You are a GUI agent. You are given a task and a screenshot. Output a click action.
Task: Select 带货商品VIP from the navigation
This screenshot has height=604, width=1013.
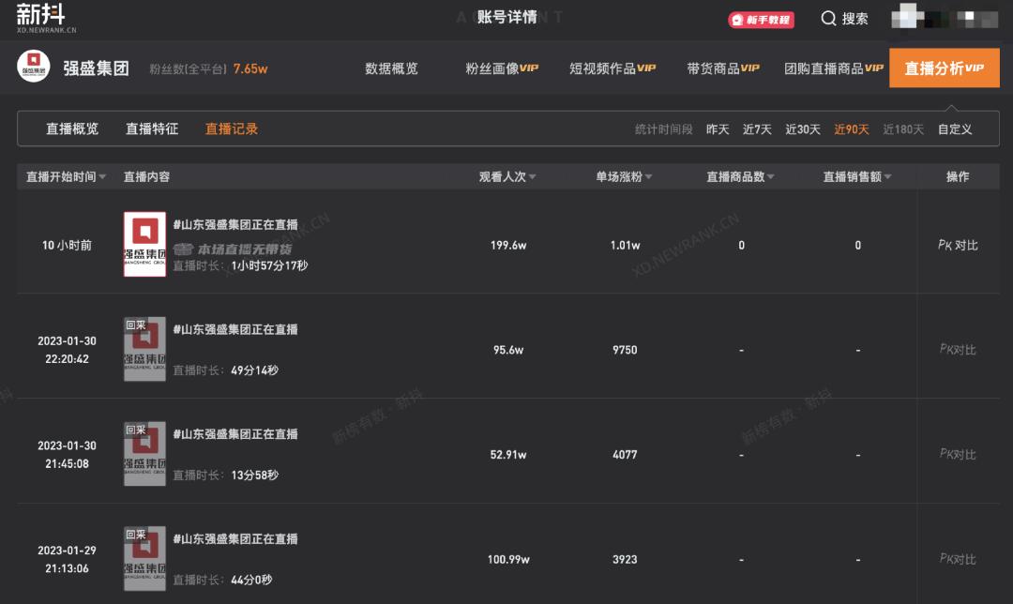[722, 68]
